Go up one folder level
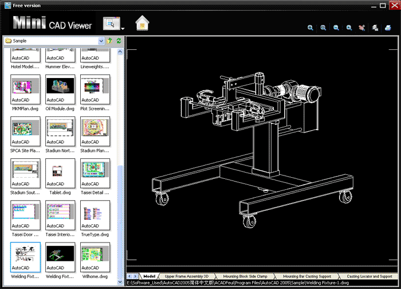The image size is (401, 289). tap(110, 41)
